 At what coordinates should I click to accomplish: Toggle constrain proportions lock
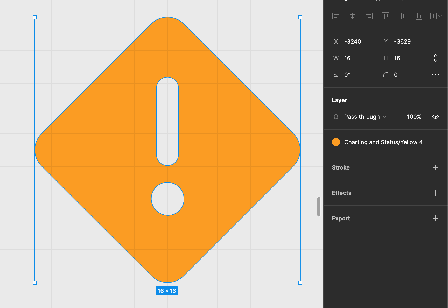click(x=436, y=58)
